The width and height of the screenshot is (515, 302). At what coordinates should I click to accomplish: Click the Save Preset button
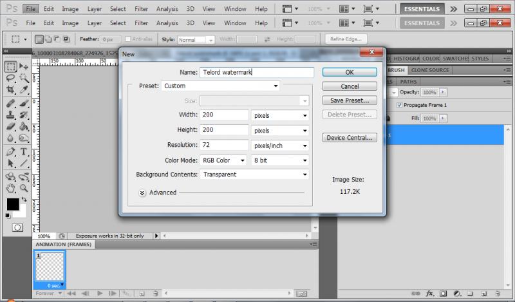coord(350,100)
